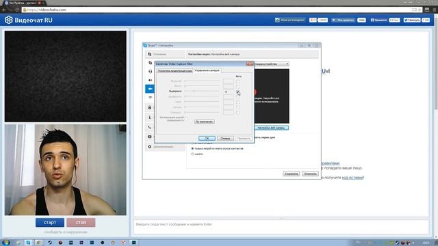Click View on Instagram badge
This screenshot has height=246, width=438.
click(290, 20)
